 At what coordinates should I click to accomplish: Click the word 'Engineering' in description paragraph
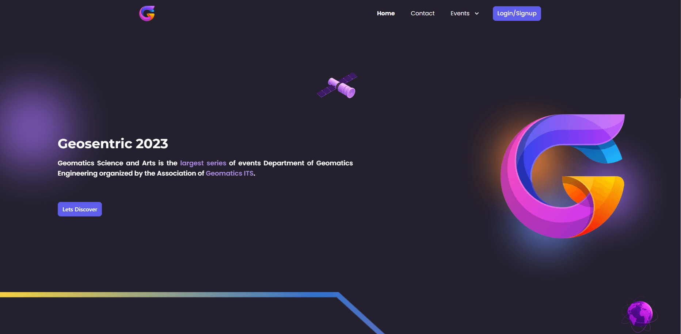77,173
